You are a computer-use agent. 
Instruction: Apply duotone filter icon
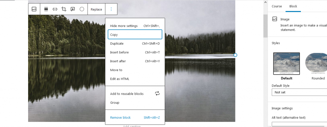pos(82,9)
